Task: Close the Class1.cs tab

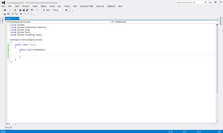Action: click(x=18, y=19)
